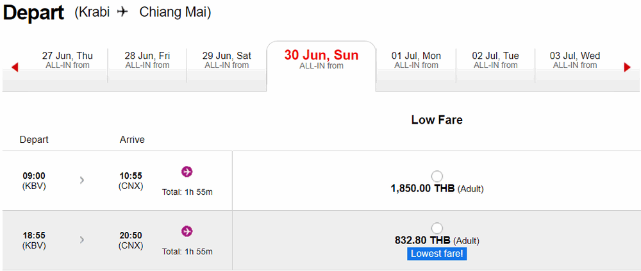
Task: Go to the 02 Jul, Tue date tab
Action: 495,60
